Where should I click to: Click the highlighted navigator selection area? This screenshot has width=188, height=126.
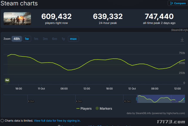161,99
